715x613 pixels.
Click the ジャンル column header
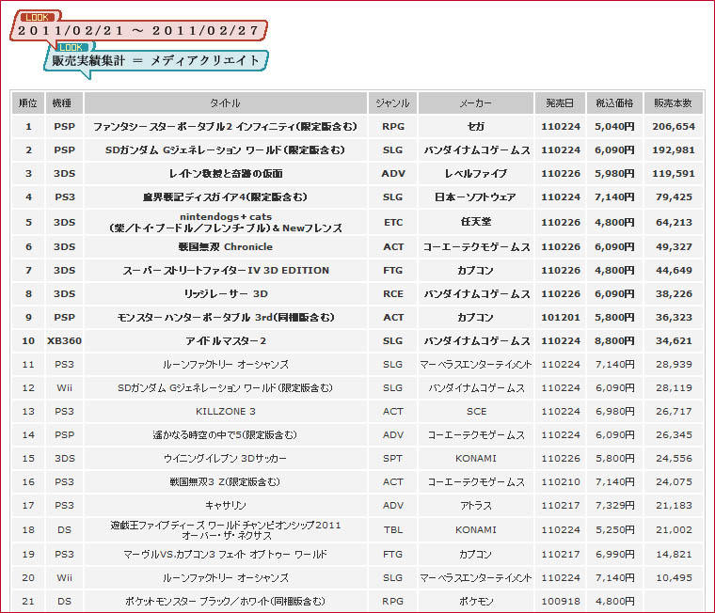392,103
